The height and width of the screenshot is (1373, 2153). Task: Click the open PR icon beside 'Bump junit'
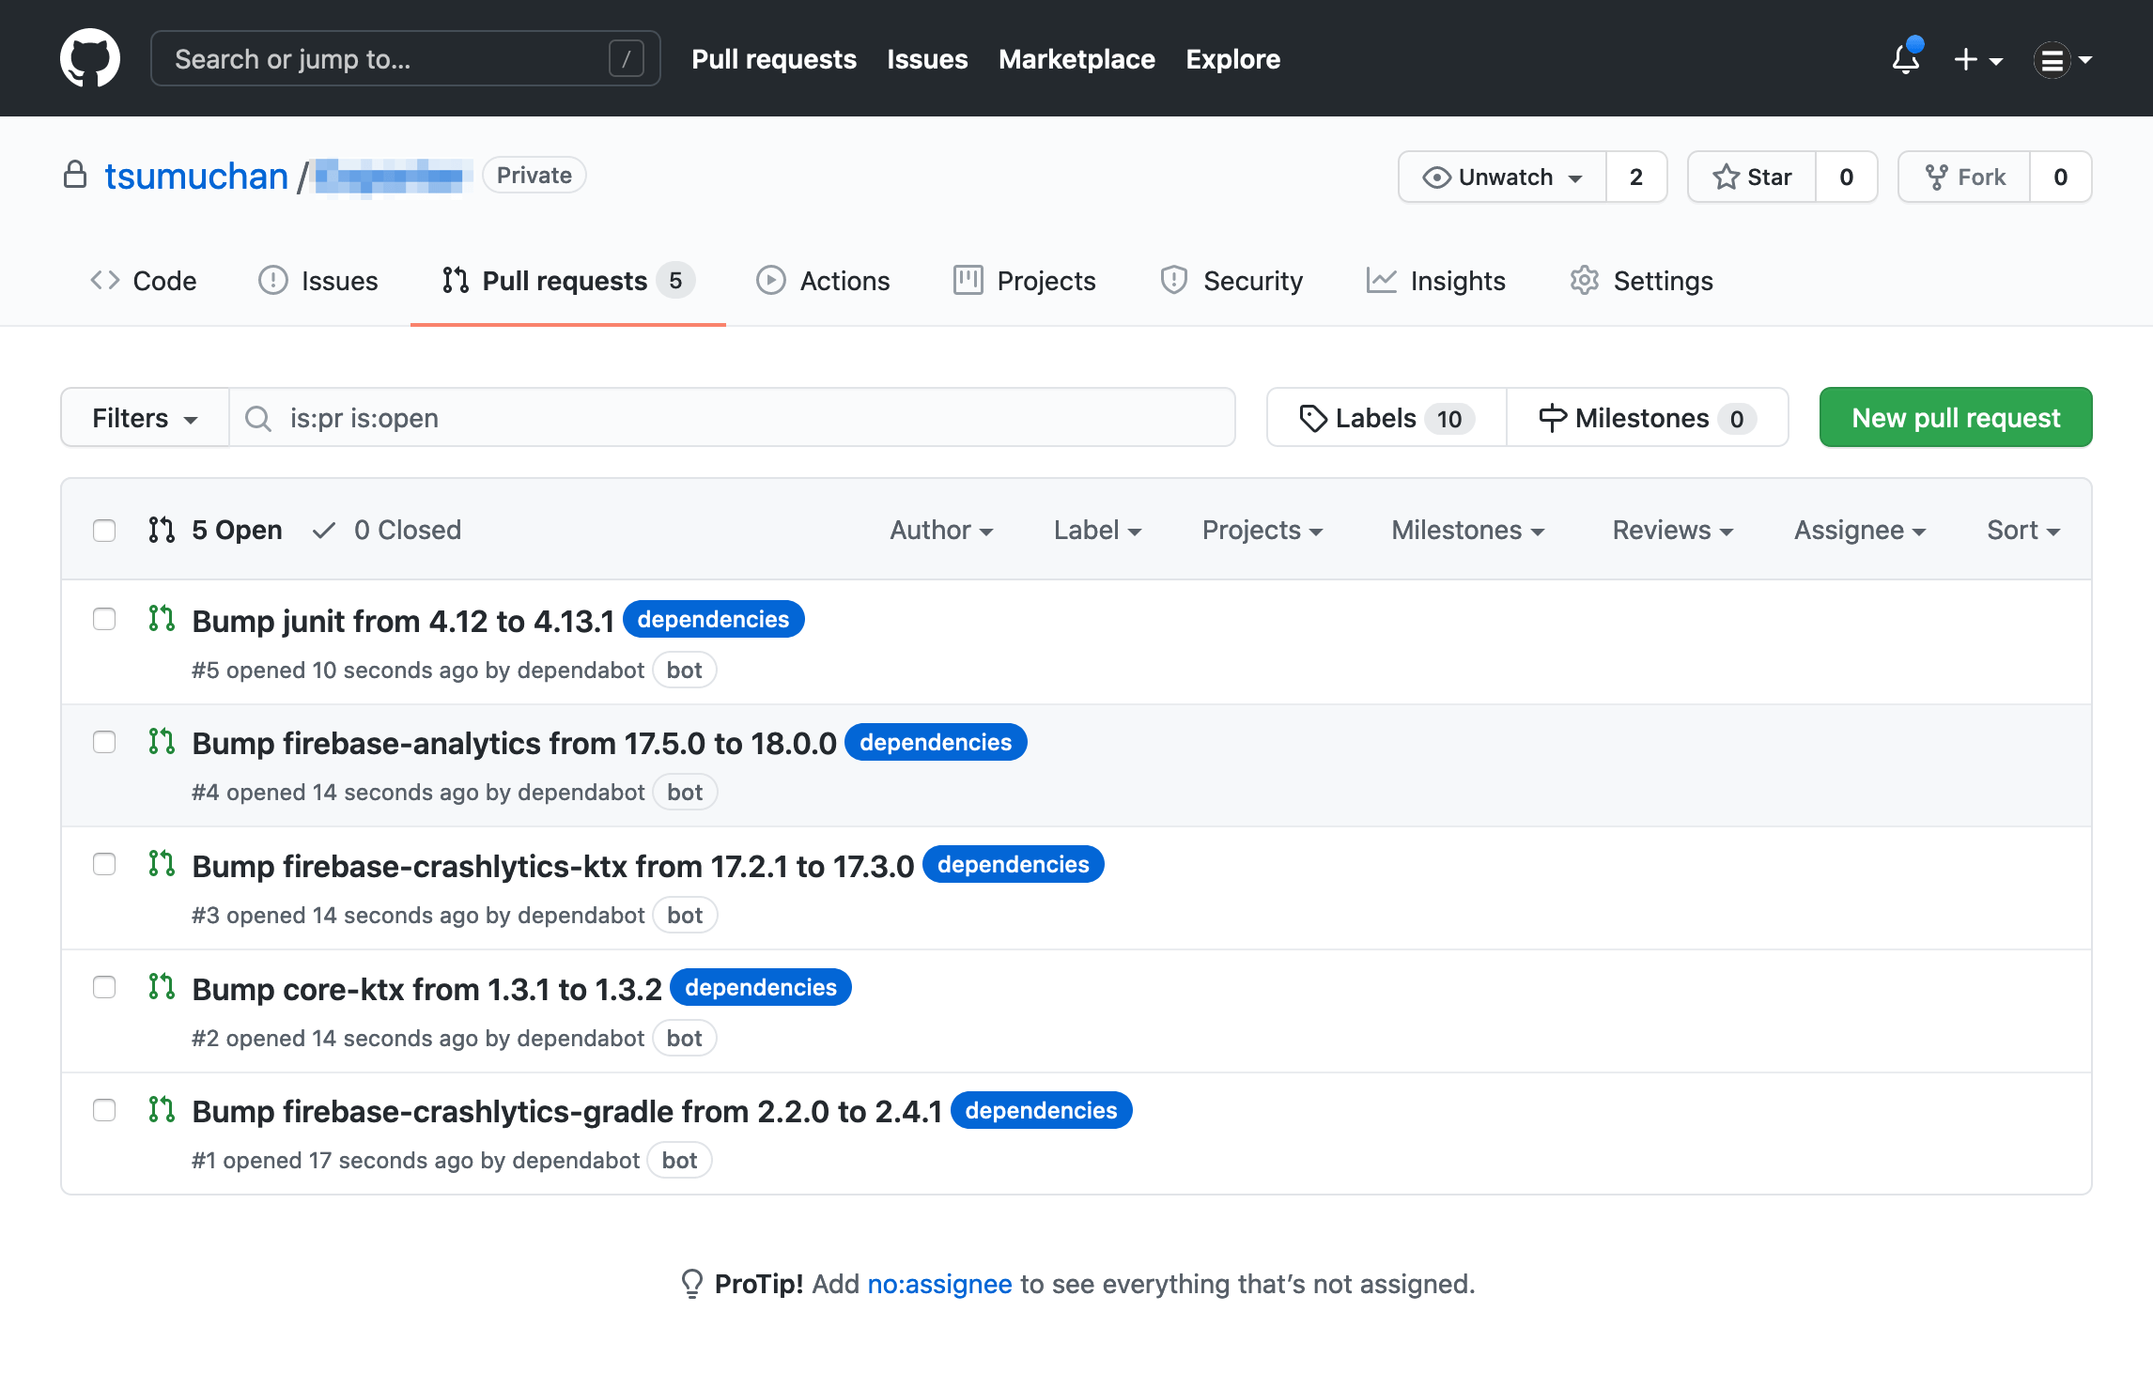(162, 618)
